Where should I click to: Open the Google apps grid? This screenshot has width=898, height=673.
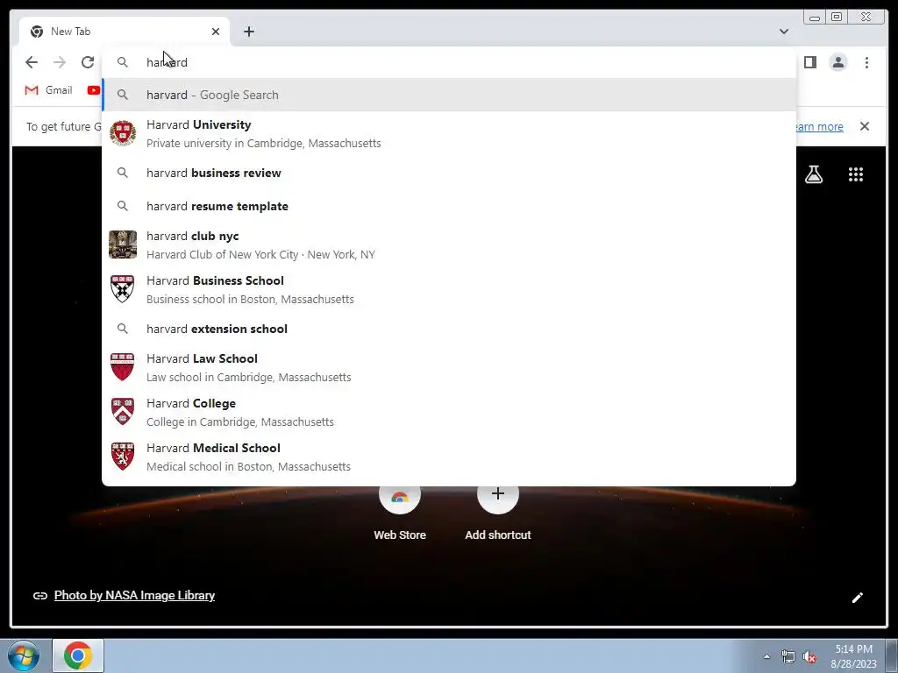click(856, 174)
